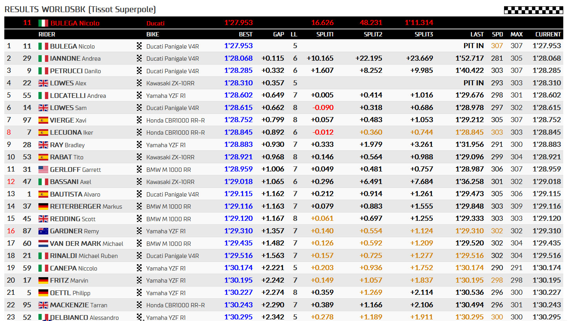The width and height of the screenshot is (577, 321).
Task: Click header split time 48.231
Action: point(371,23)
